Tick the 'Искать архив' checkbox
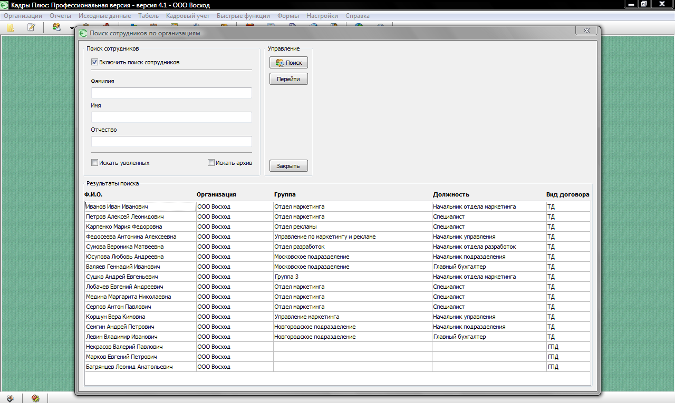The image size is (675, 403). click(211, 163)
